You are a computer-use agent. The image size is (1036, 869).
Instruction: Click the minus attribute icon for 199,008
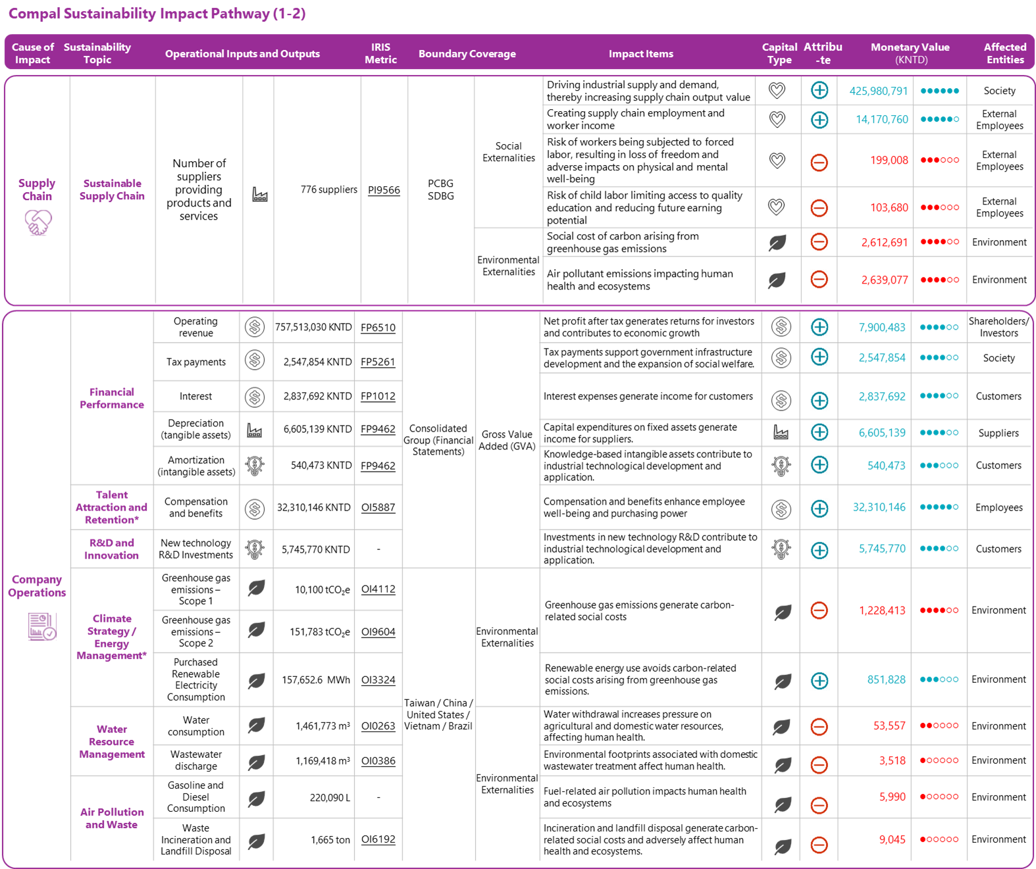pos(819,162)
